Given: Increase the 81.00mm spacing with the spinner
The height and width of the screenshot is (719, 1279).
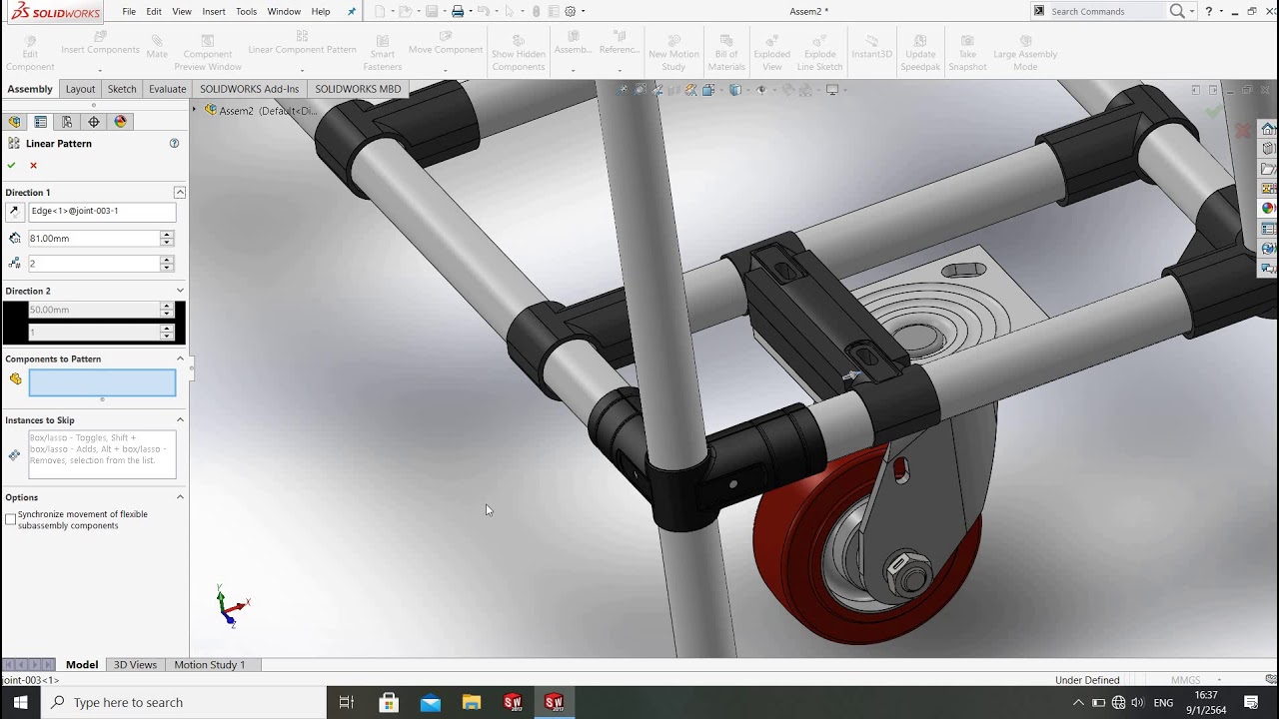Looking at the screenshot, I should pyautogui.click(x=167, y=235).
